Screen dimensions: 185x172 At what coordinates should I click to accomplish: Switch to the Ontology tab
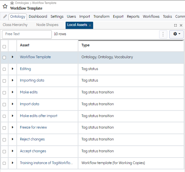(x=18, y=17)
